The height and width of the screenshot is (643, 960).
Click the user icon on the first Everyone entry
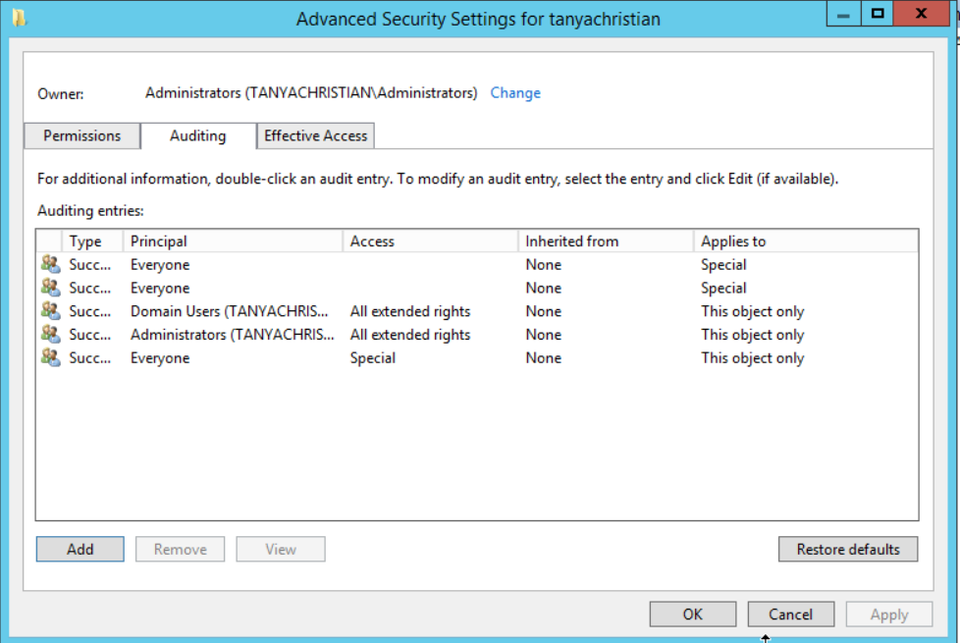[50, 264]
